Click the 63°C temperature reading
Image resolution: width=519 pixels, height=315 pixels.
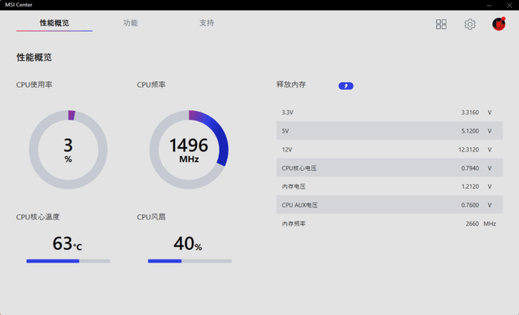click(67, 244)
